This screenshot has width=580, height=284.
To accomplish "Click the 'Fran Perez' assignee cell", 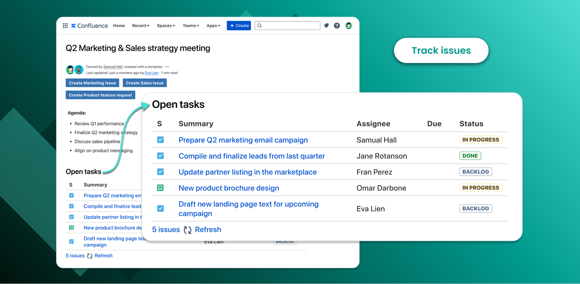I will pos(374,172).
